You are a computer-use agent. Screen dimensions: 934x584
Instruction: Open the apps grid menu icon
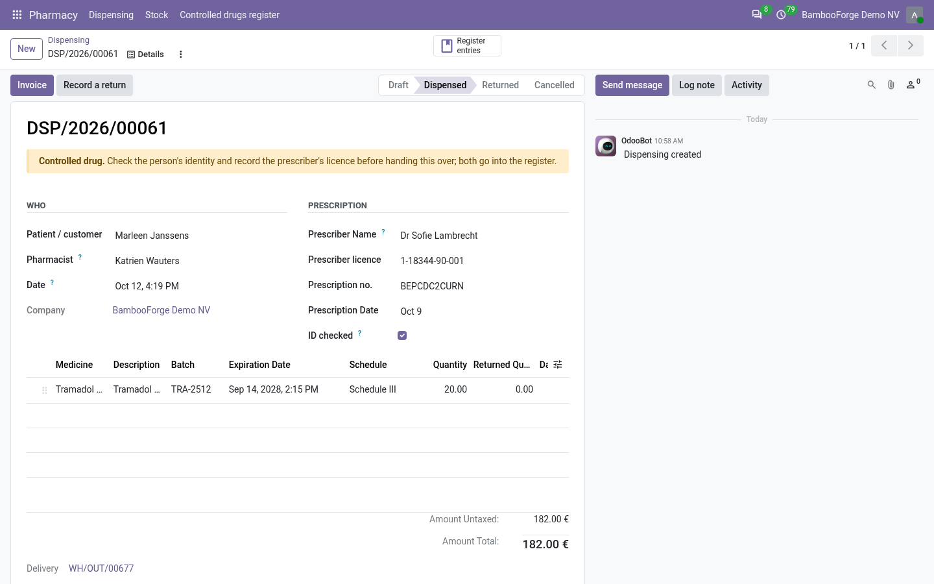pyautogui.click(x=17, y=14)
